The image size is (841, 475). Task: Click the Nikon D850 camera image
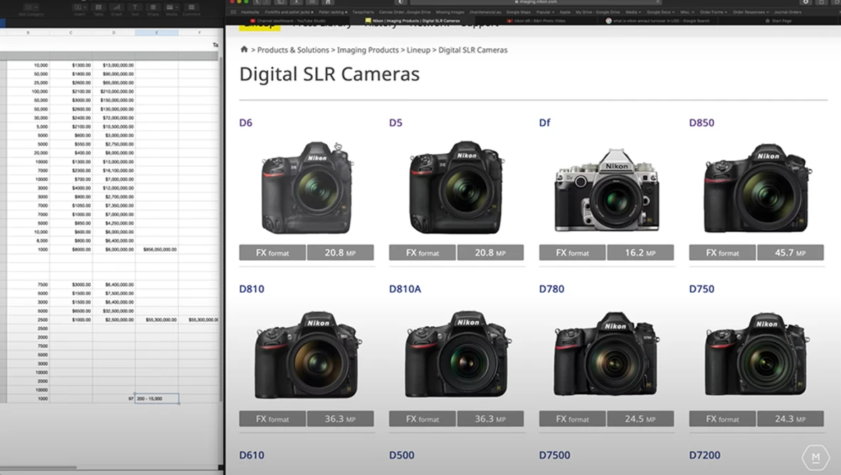coord(757,188)
